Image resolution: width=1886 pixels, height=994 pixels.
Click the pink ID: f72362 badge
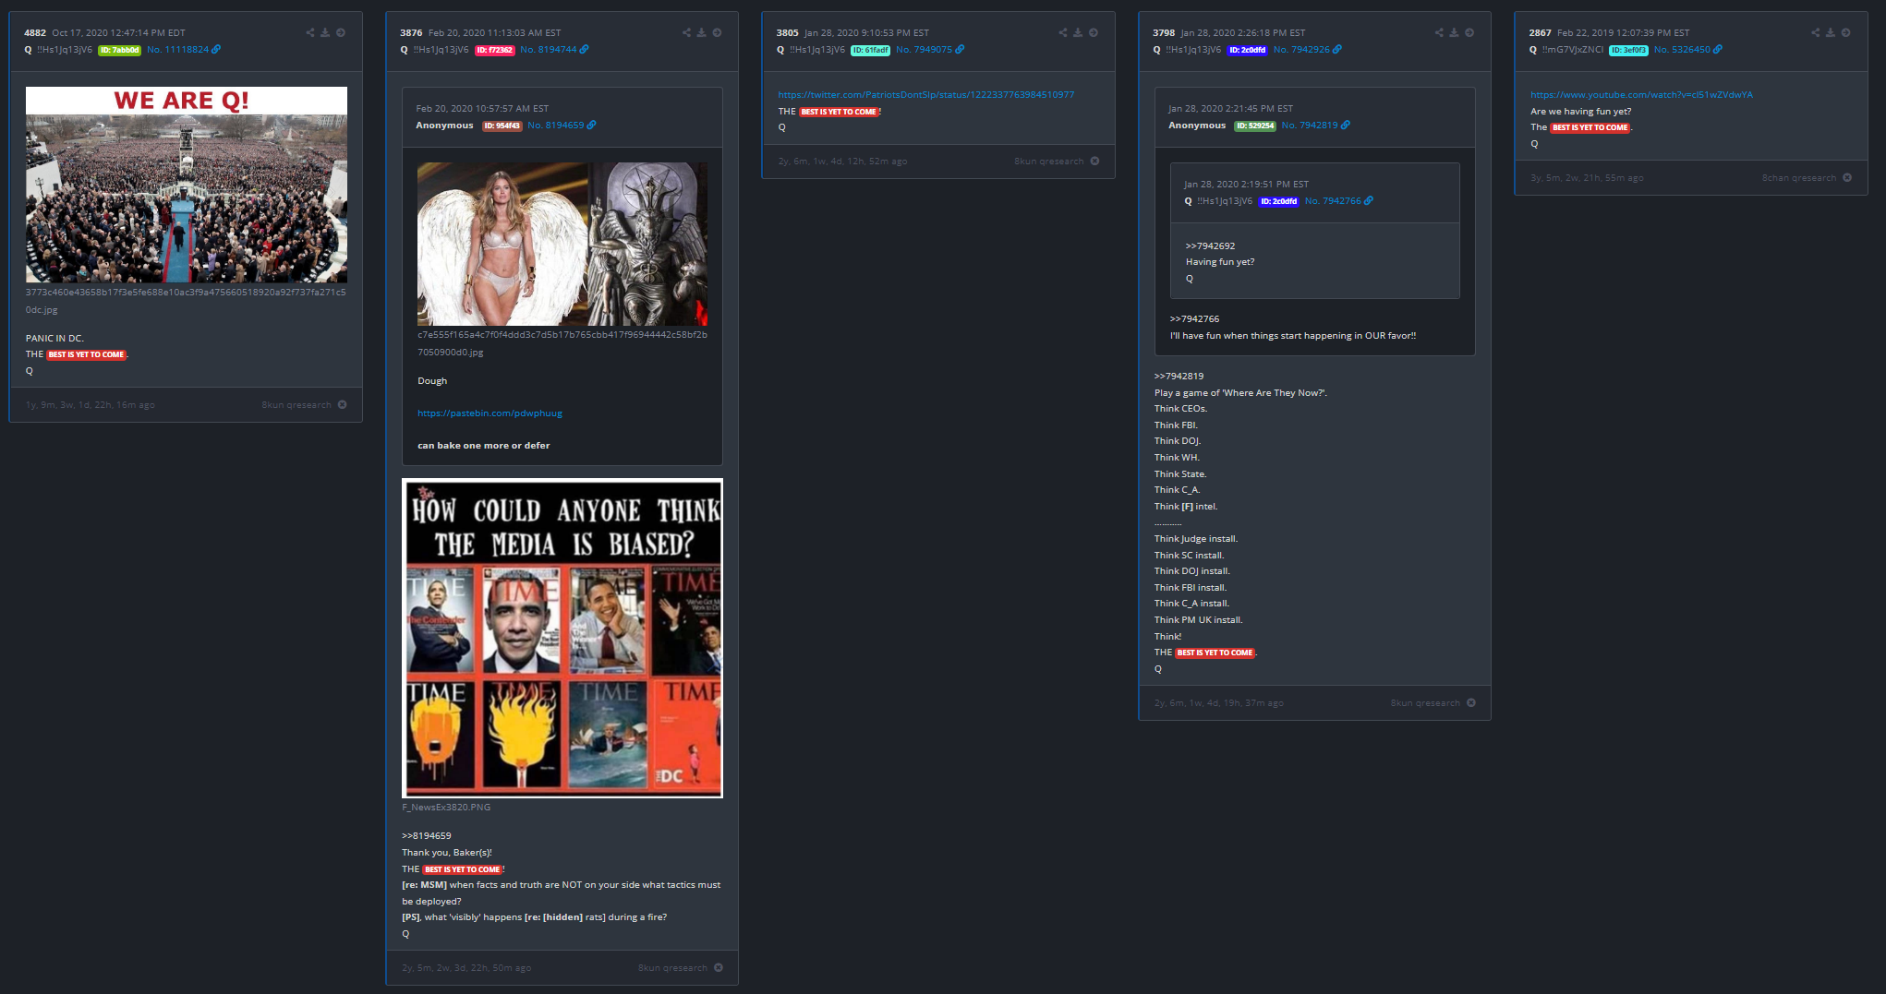click(x=495, y=51)
